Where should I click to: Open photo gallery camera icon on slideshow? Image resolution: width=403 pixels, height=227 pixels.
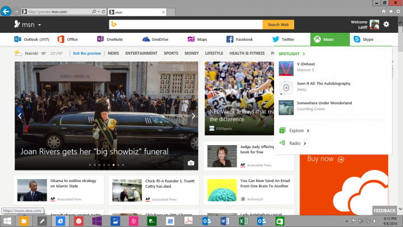click(x=191, y=163)
